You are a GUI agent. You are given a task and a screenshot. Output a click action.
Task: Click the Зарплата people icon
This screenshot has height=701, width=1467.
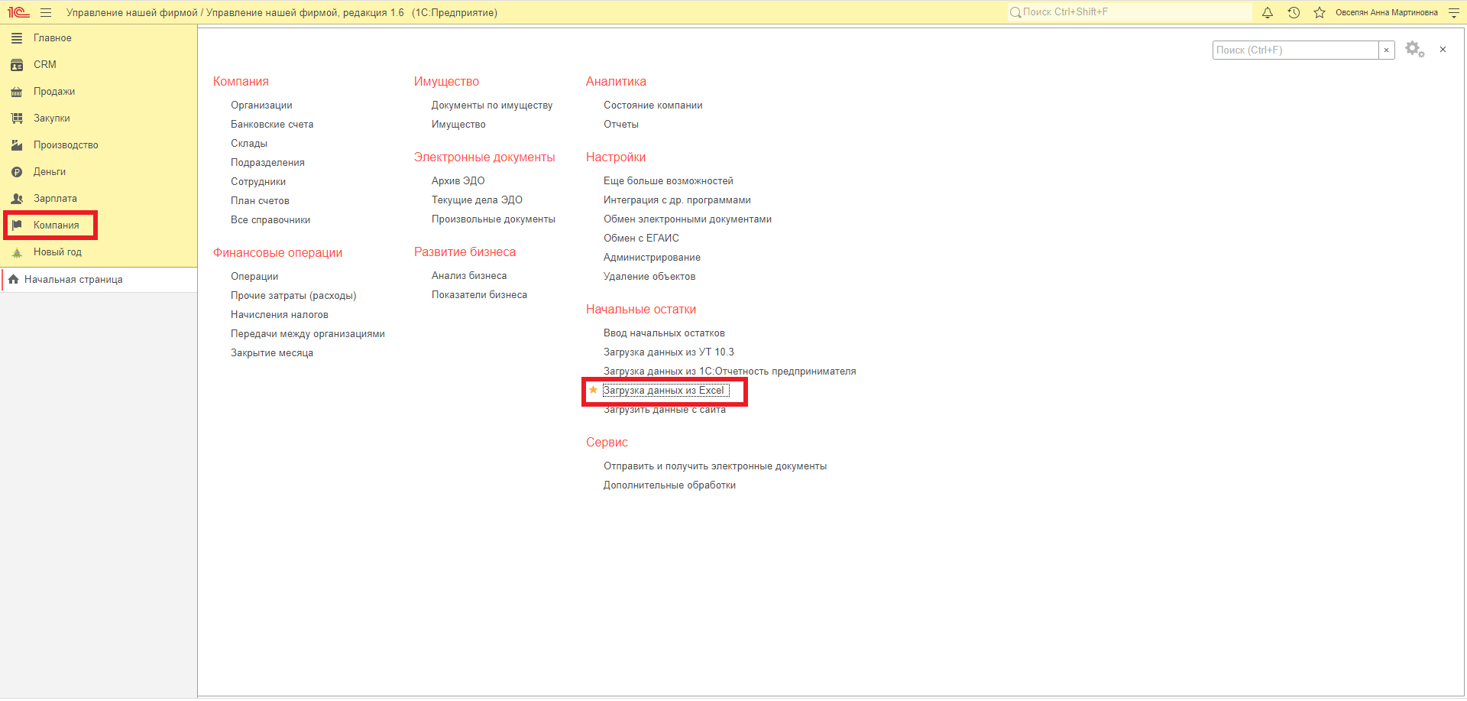[17, 199]
